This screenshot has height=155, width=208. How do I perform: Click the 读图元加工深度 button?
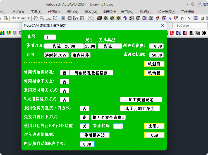140,109
